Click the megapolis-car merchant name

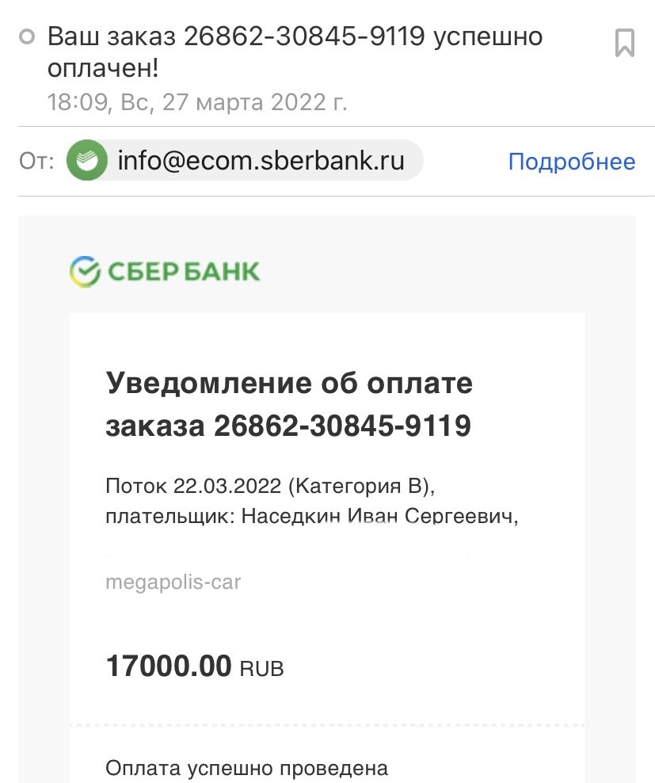173,582
